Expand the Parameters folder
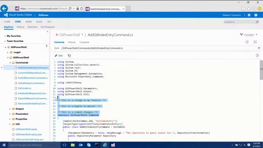 [10, 114]
